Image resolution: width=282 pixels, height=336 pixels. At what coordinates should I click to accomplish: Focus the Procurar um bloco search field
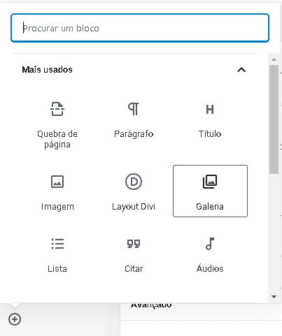coord(140,28)
